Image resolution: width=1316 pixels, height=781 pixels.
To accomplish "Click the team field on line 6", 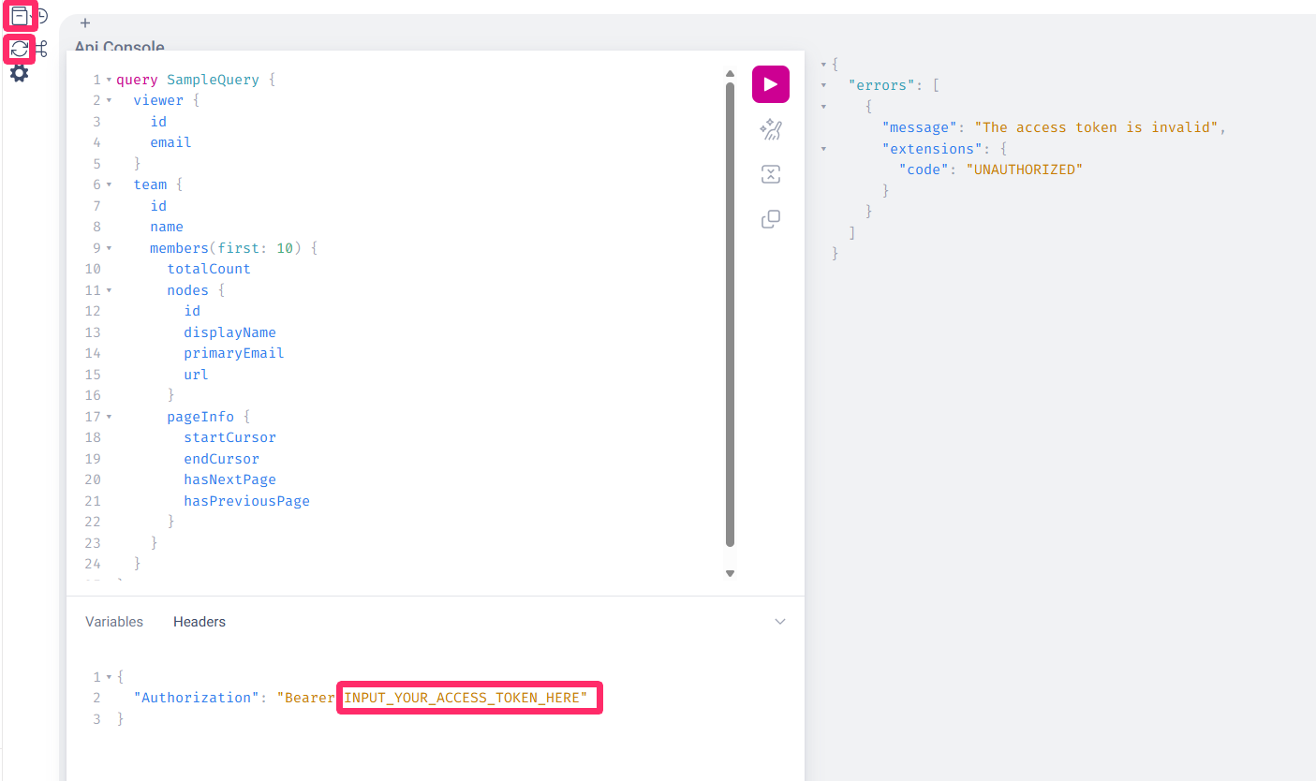I will click(150, 184).
